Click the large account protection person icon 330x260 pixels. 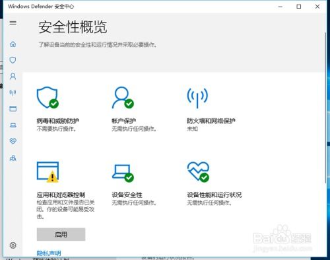(123, 97)
